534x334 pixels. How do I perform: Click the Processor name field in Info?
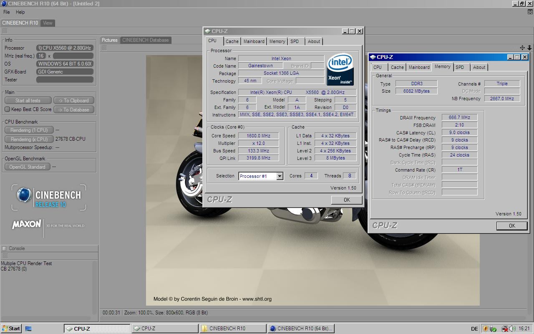point(65,48)
